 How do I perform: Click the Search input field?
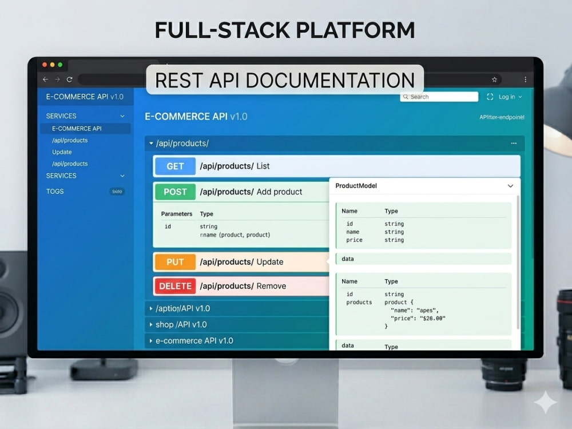point(439,97)
